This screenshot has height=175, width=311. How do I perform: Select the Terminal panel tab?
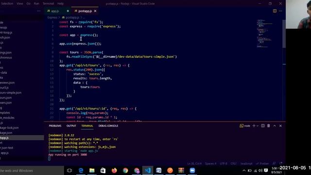pos(87,126)
